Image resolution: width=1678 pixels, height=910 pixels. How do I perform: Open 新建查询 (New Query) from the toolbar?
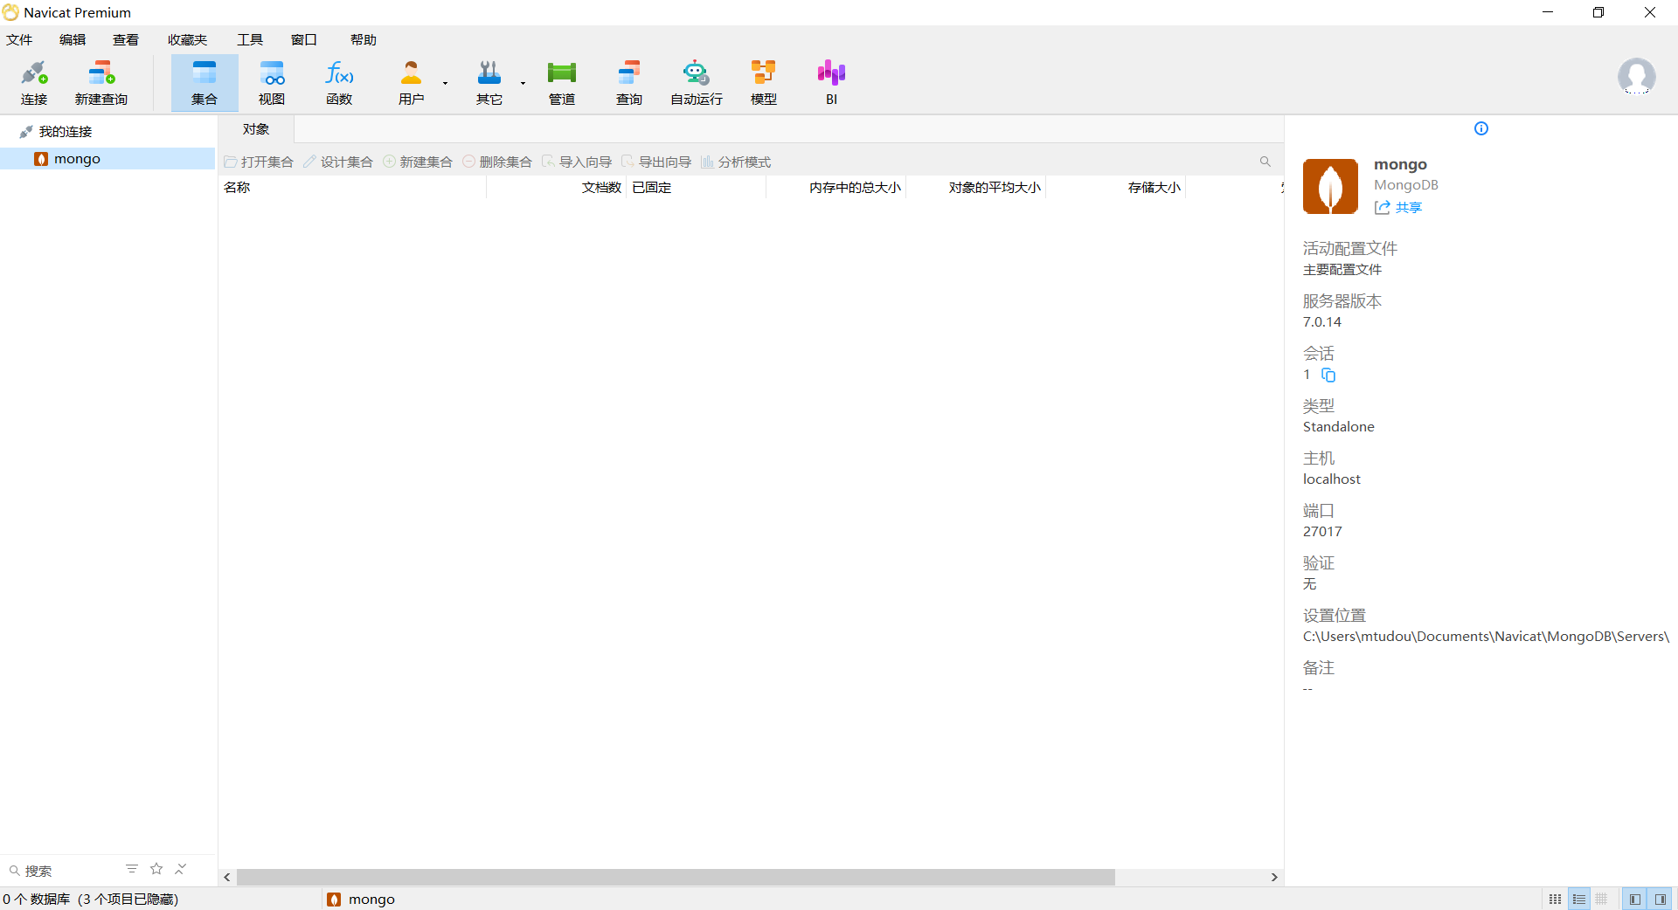point(101,83)
